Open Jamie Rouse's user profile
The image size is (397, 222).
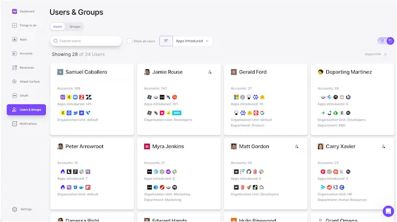coord(168,72)
